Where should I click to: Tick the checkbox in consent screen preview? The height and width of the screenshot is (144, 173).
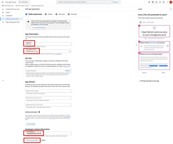point(167,46)
